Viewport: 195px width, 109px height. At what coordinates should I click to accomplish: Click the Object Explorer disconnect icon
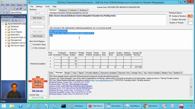16,20
